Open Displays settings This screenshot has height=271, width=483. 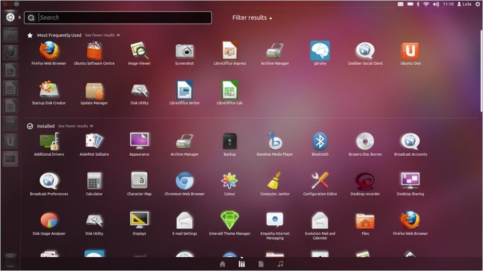[x=139, y=220]
